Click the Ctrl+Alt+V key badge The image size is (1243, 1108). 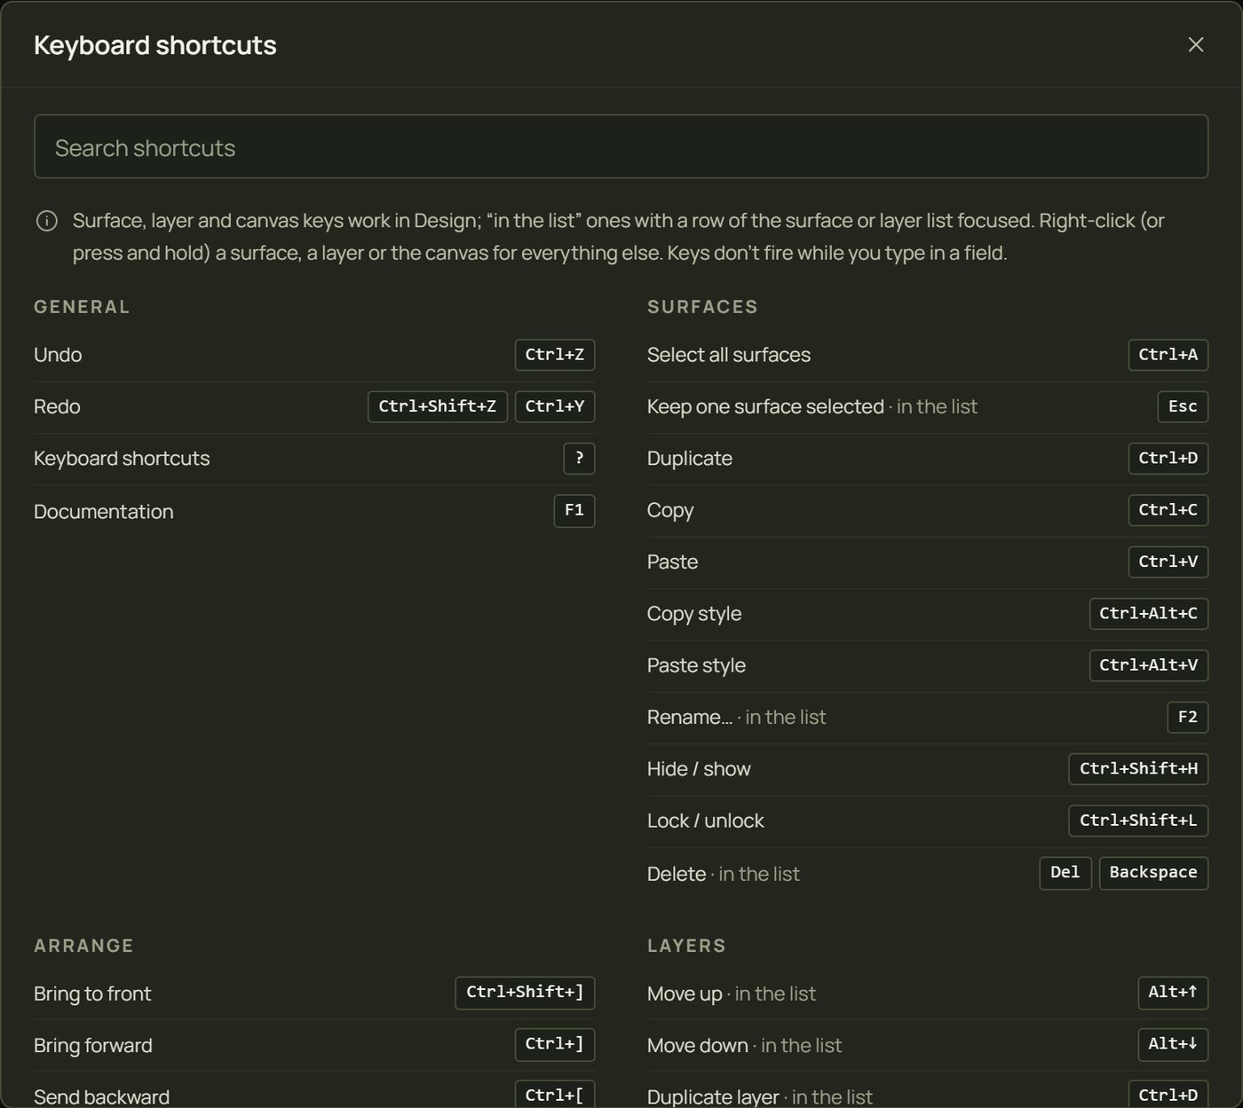click(1149, 665)
